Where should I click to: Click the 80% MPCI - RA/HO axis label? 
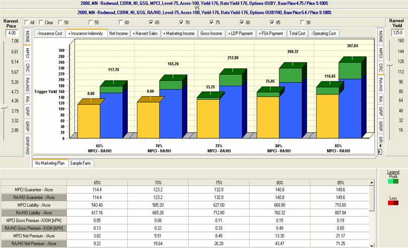coord(279,148)
